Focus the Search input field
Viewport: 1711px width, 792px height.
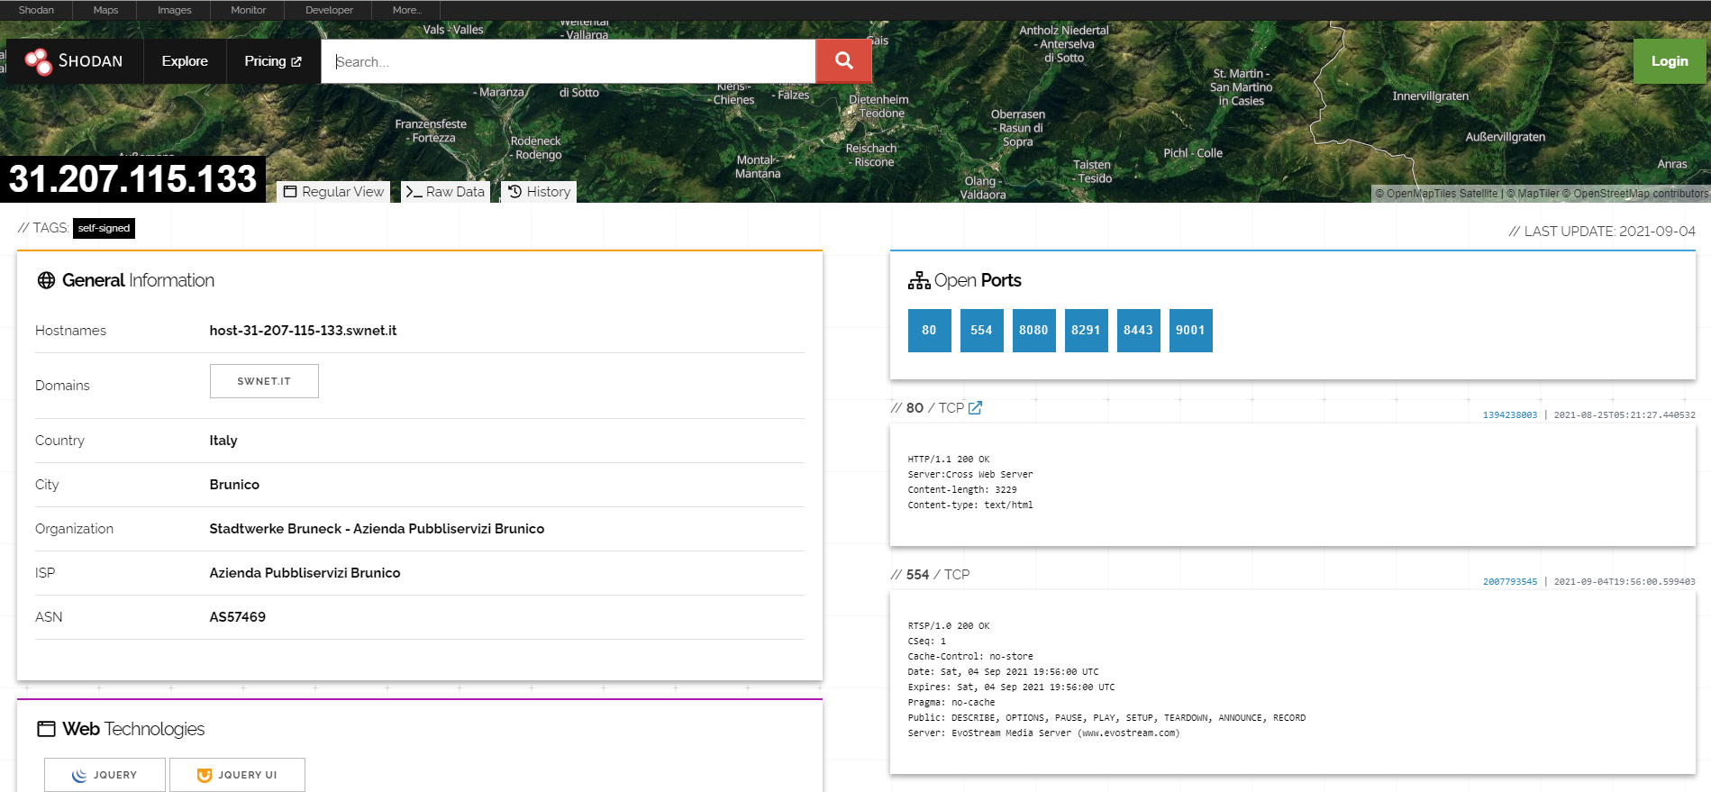tap(569, 61)
